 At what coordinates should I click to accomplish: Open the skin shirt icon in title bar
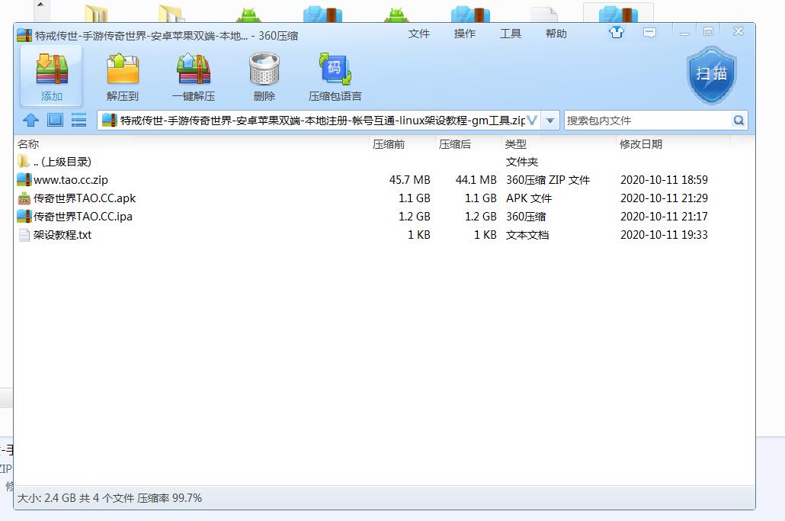617,33
